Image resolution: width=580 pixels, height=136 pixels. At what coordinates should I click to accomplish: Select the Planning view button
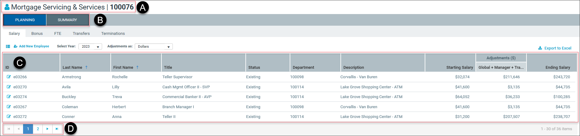(25, 20)
